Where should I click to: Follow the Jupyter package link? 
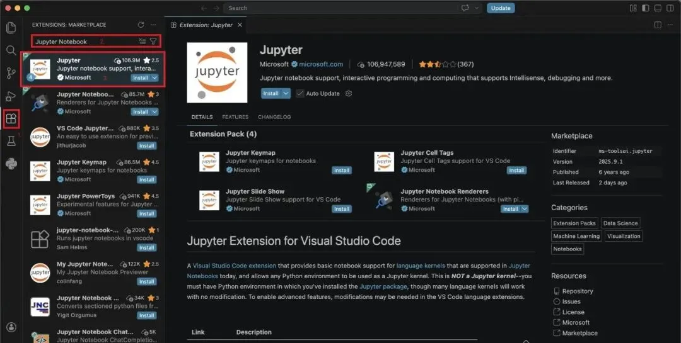point(383,286)
